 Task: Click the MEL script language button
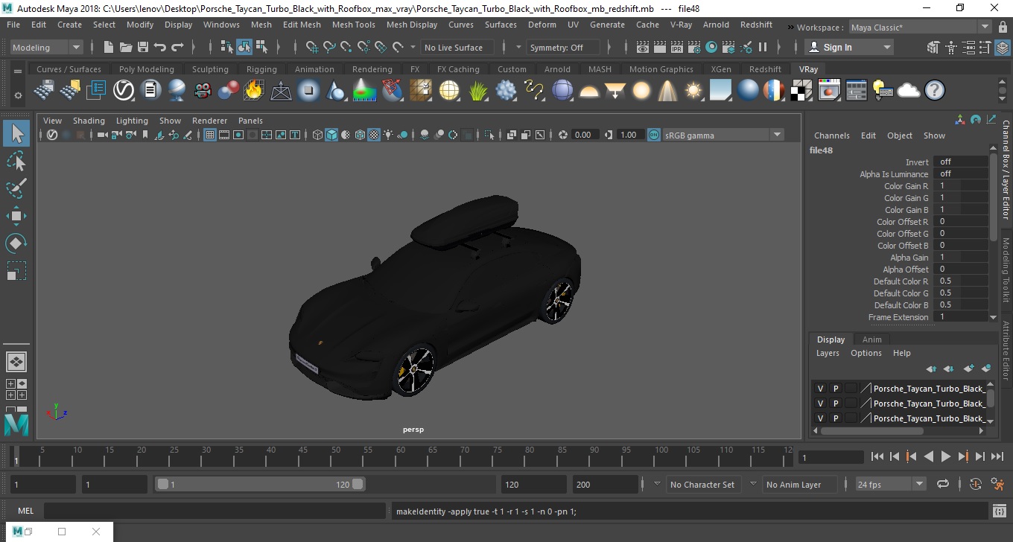coord(25,511)
